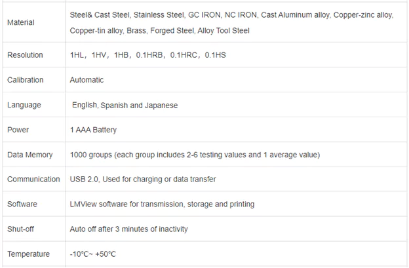Select the Calibration label cell
This screenshot has width=409, height=268.
(26, 80)
